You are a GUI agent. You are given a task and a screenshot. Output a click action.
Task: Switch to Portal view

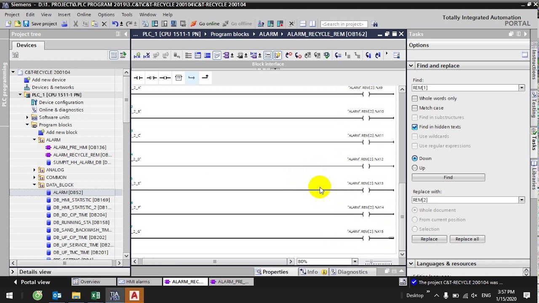32,282
